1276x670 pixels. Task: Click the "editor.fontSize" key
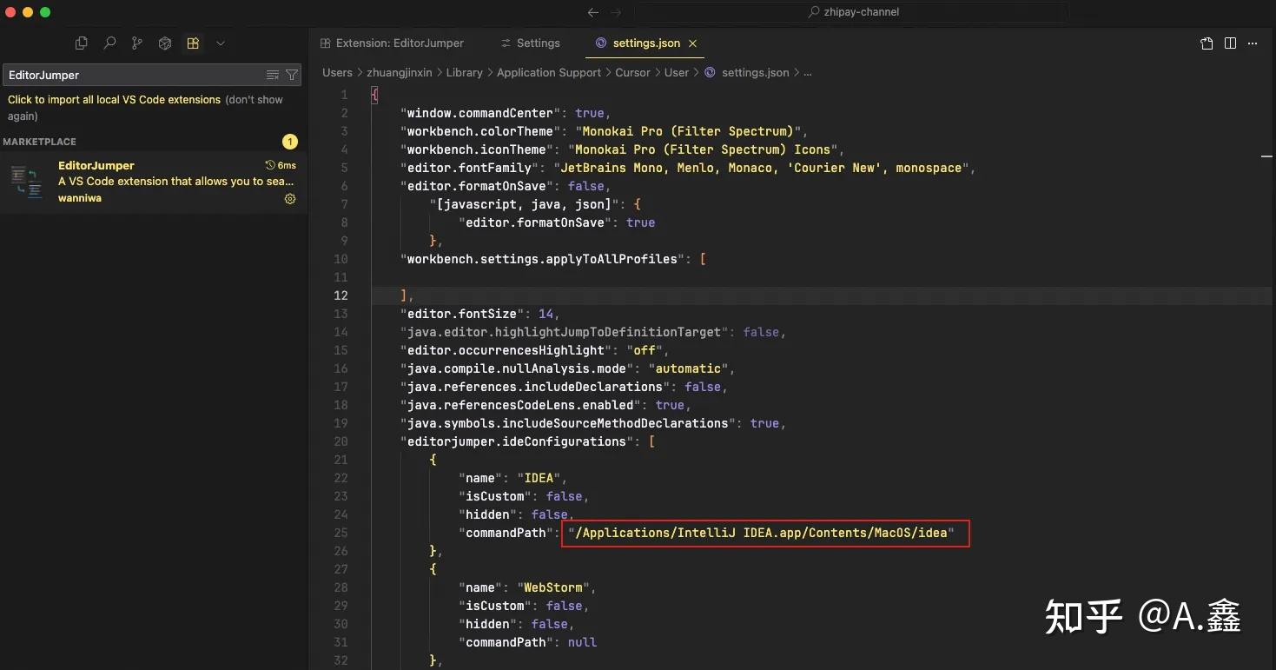(x=462, y=314)
